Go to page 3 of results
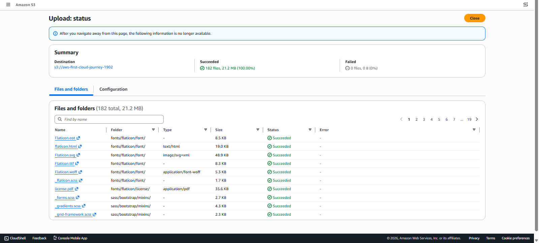539x243 pixels. (424, 120)
